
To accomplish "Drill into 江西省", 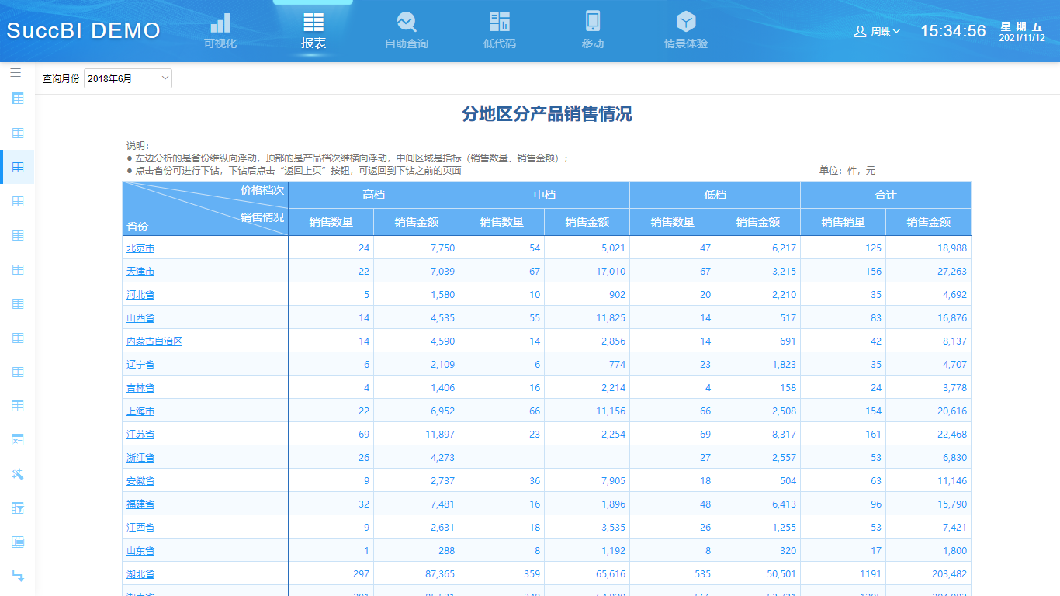I will click(x=140, y=528).
